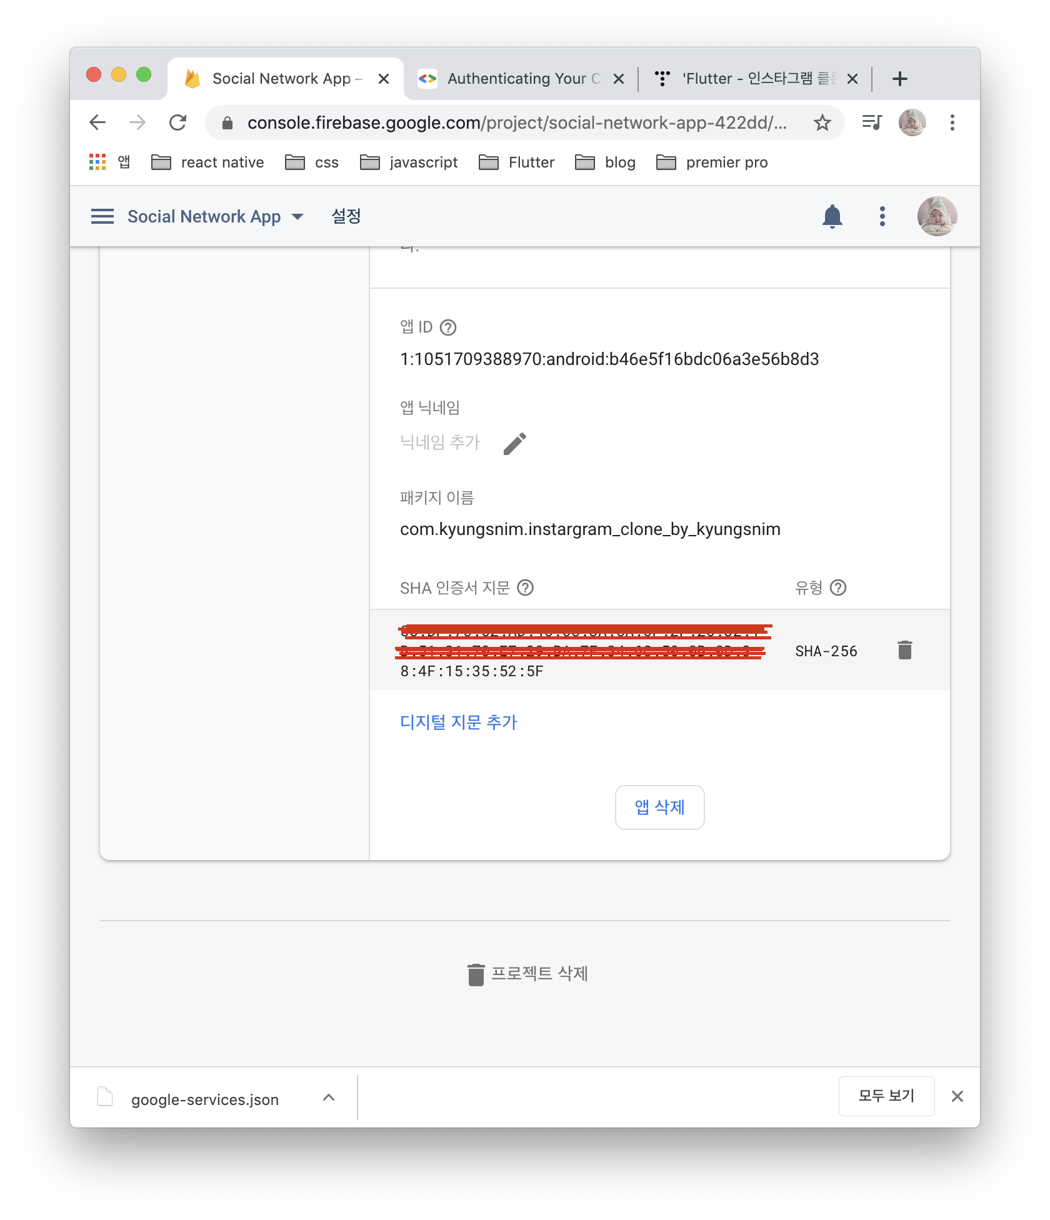Edit the app nickname with pencil icon
Viewport: 1050px width, 1220px height.
click(x=515, y=444)
